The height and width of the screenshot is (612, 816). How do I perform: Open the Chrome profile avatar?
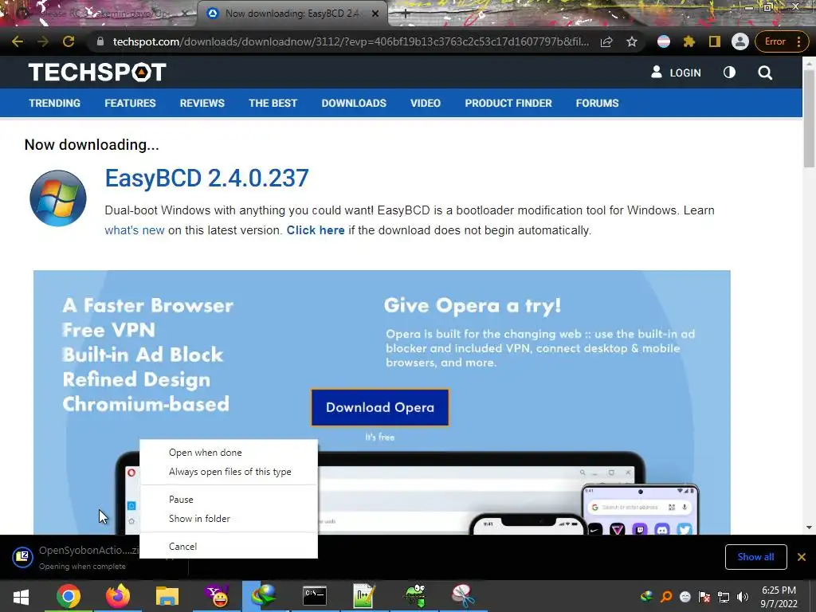(740, 41)
